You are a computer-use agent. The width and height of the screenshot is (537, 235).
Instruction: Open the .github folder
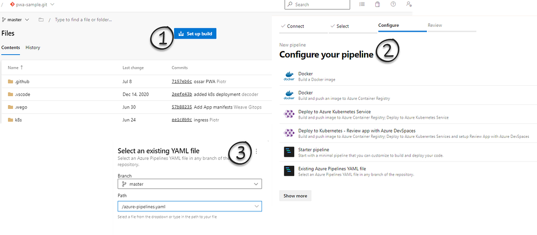(22, 82)
